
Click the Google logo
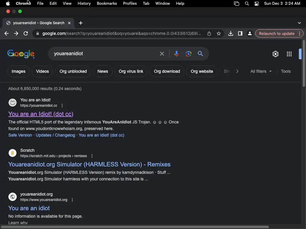click(21, 54)
